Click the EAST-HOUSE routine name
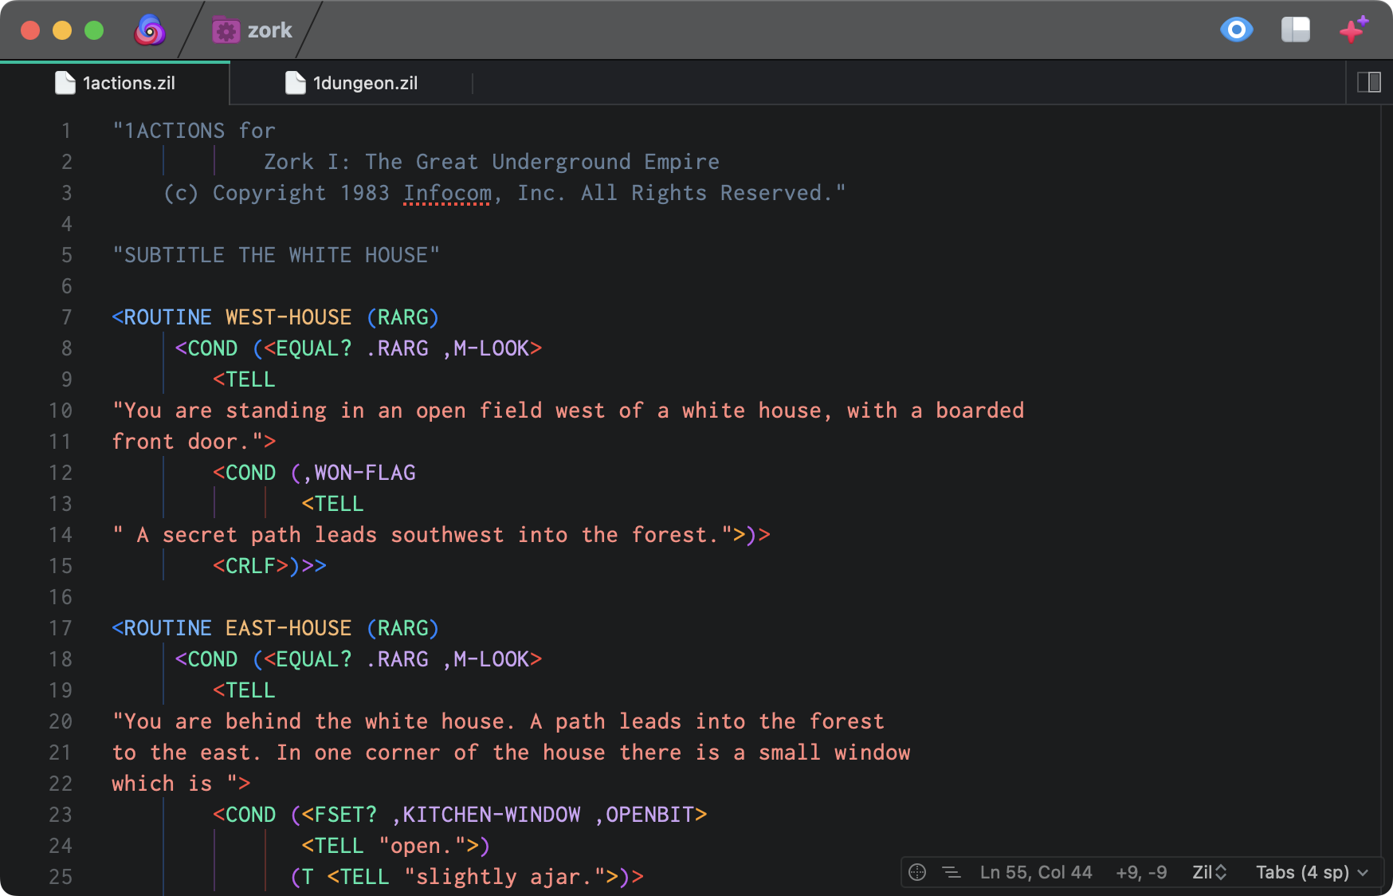This screenshot has height=896, width=1393. click(288, 628)
